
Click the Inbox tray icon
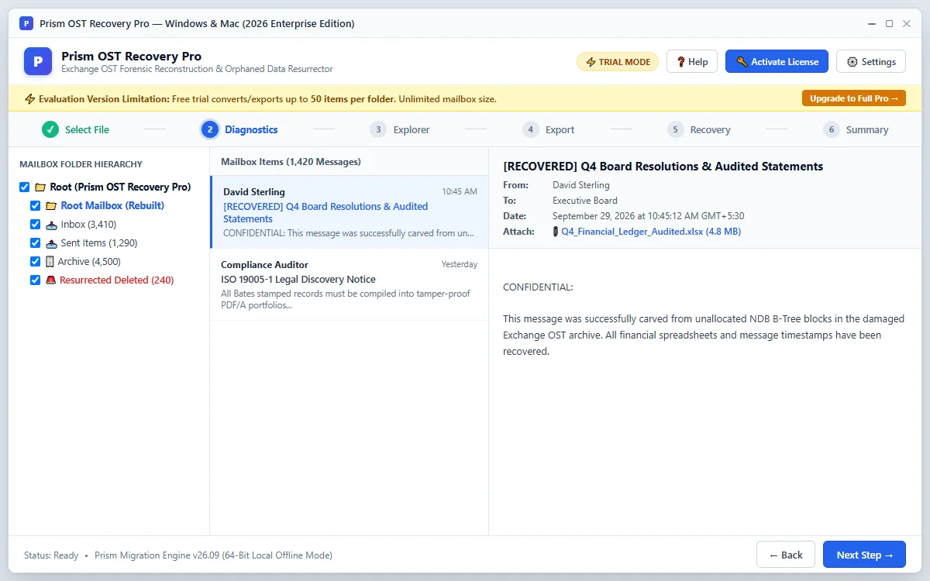pos(51,225)
